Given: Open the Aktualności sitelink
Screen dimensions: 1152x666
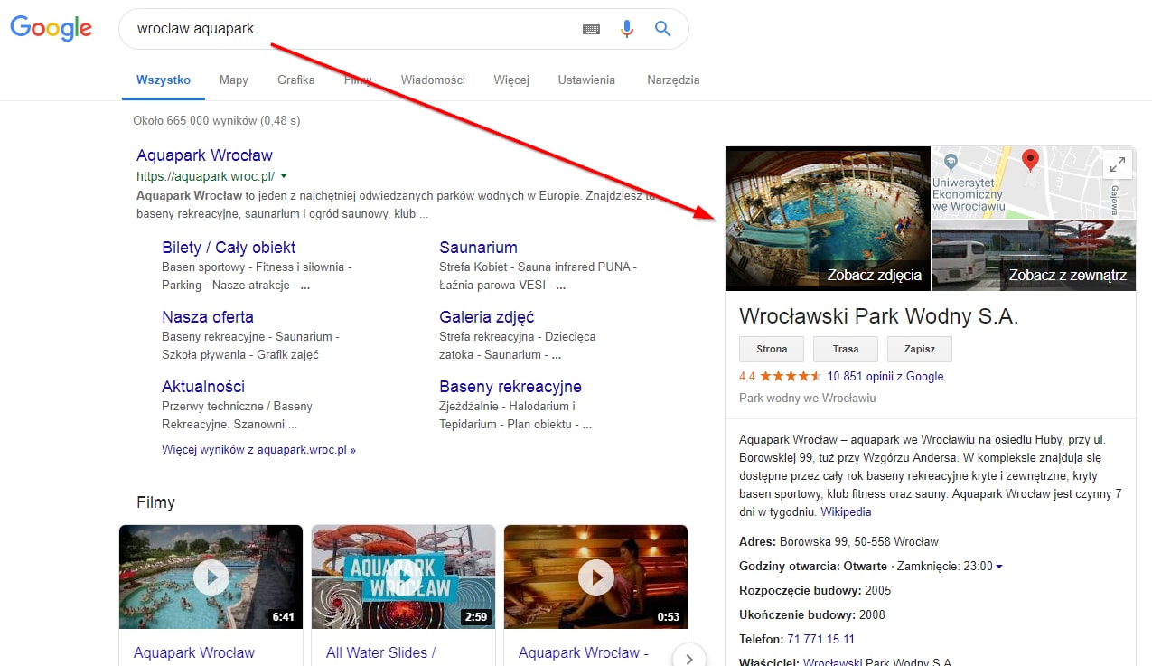Looking at the screenshot, I should coord(203,387).
